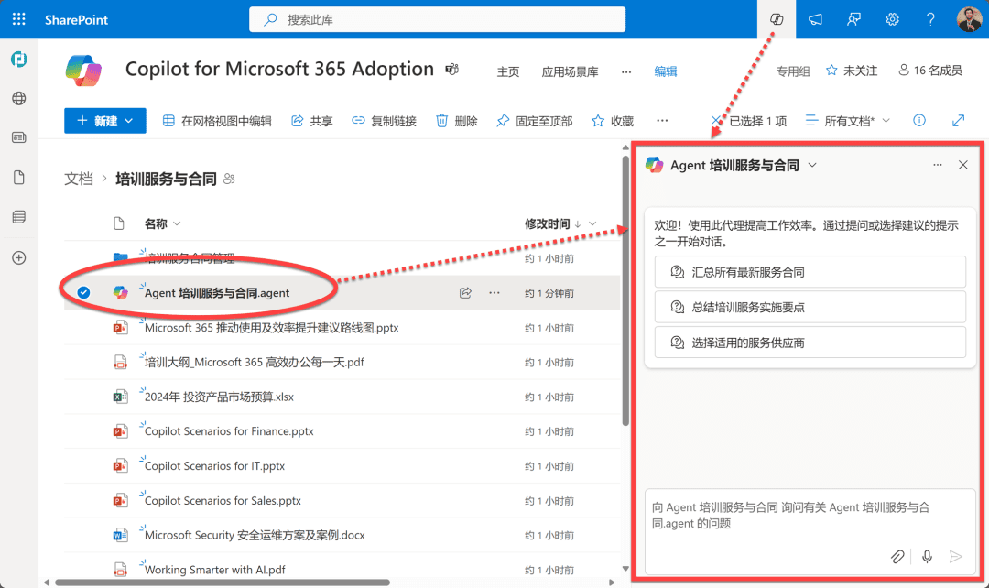The width and height of the screenshot is (989, 588).
Task: Clear selection with X beside 已选择 1 项
Action: [716, 121]
